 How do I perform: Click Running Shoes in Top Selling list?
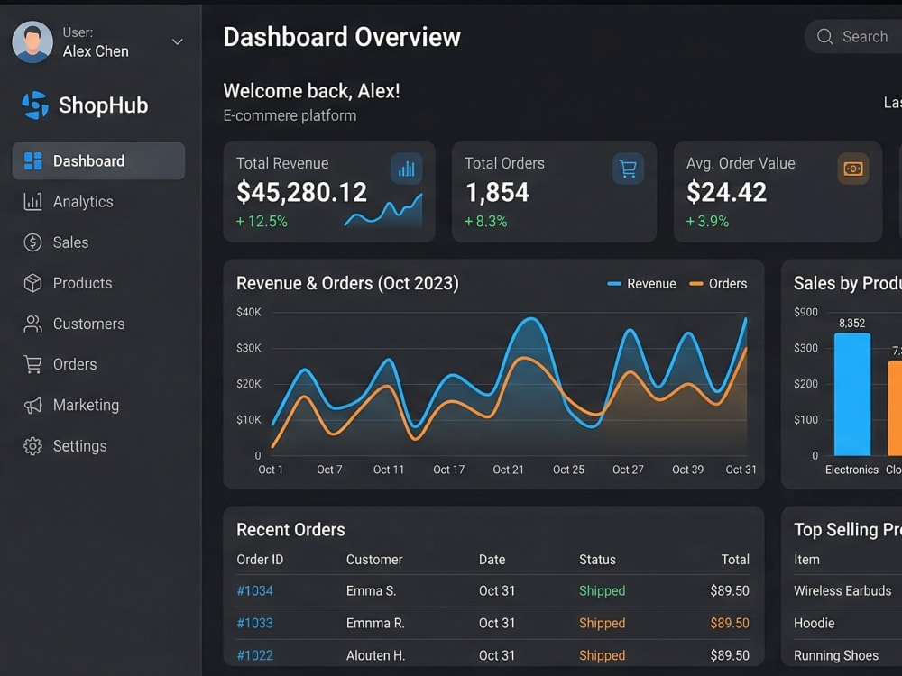point(836,655)
